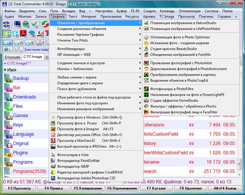The image size is (245, 195).
Task: Click the HomeStudio camera icon
Action: pyautogui.click(x=146, y=101)
